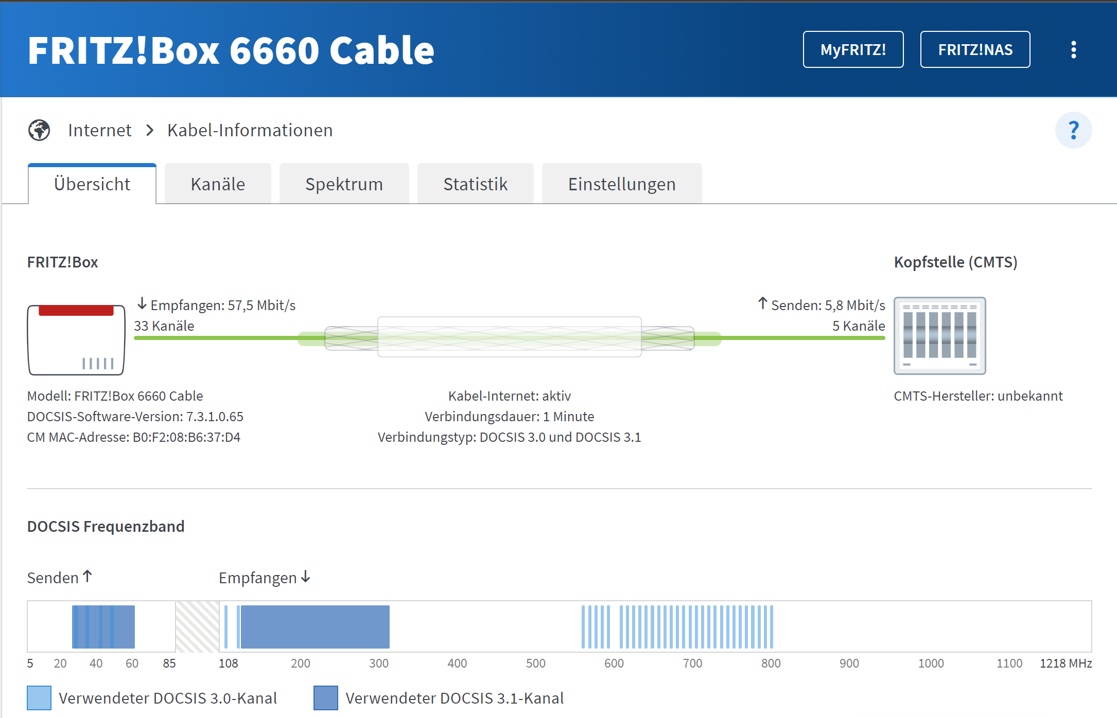Image resolution: width=1117 pixels, height=718 pixels.
Task: Click the Senden 5,8 Mbit/s value
Action: pyautogui.click(x=822, y=305)
